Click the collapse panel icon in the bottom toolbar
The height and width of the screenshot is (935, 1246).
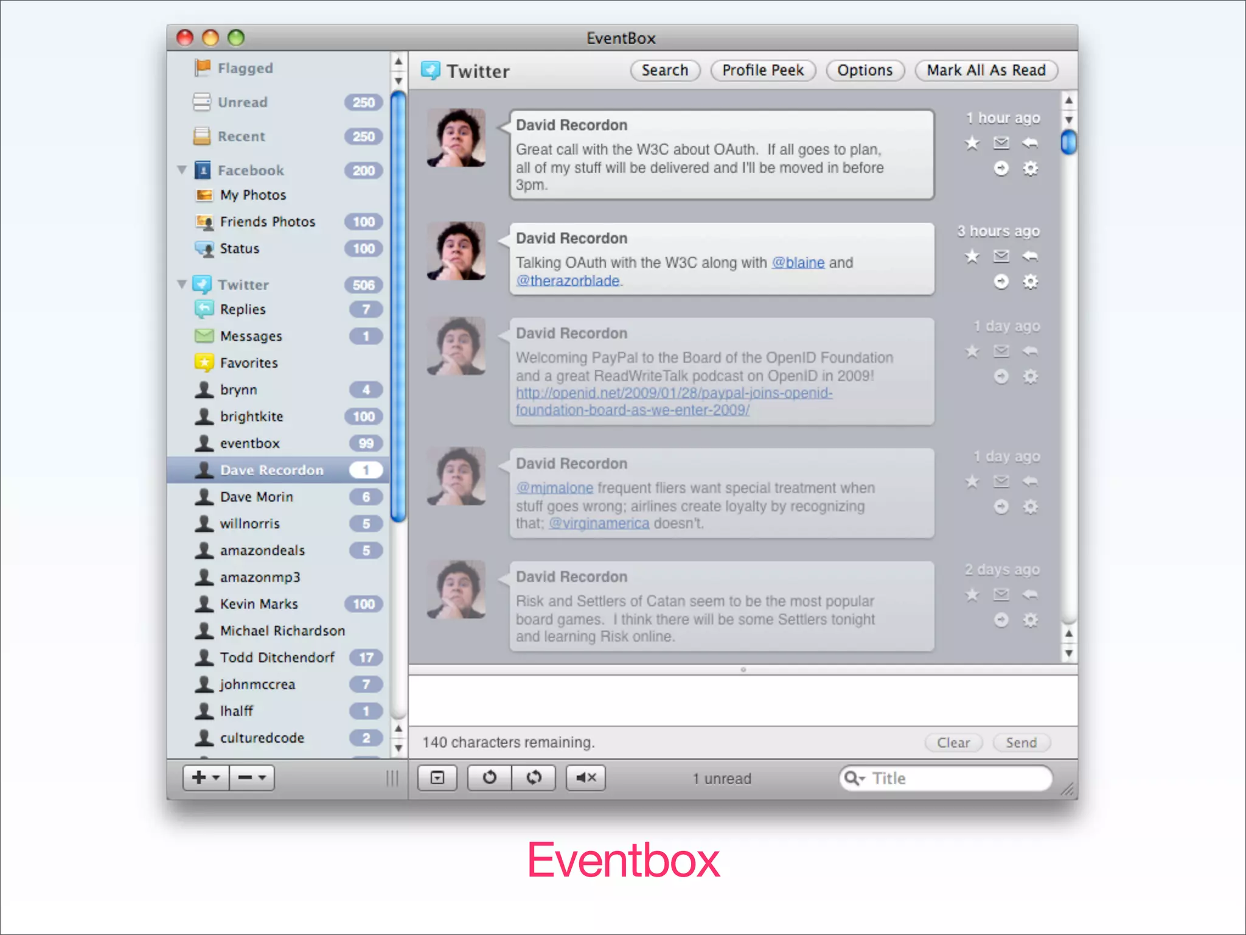tap(437, 777)
